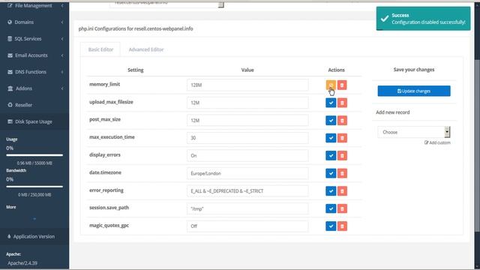Switch to the Advanced Editor tab
The image size is (480, 270).
tap(146, 49)
